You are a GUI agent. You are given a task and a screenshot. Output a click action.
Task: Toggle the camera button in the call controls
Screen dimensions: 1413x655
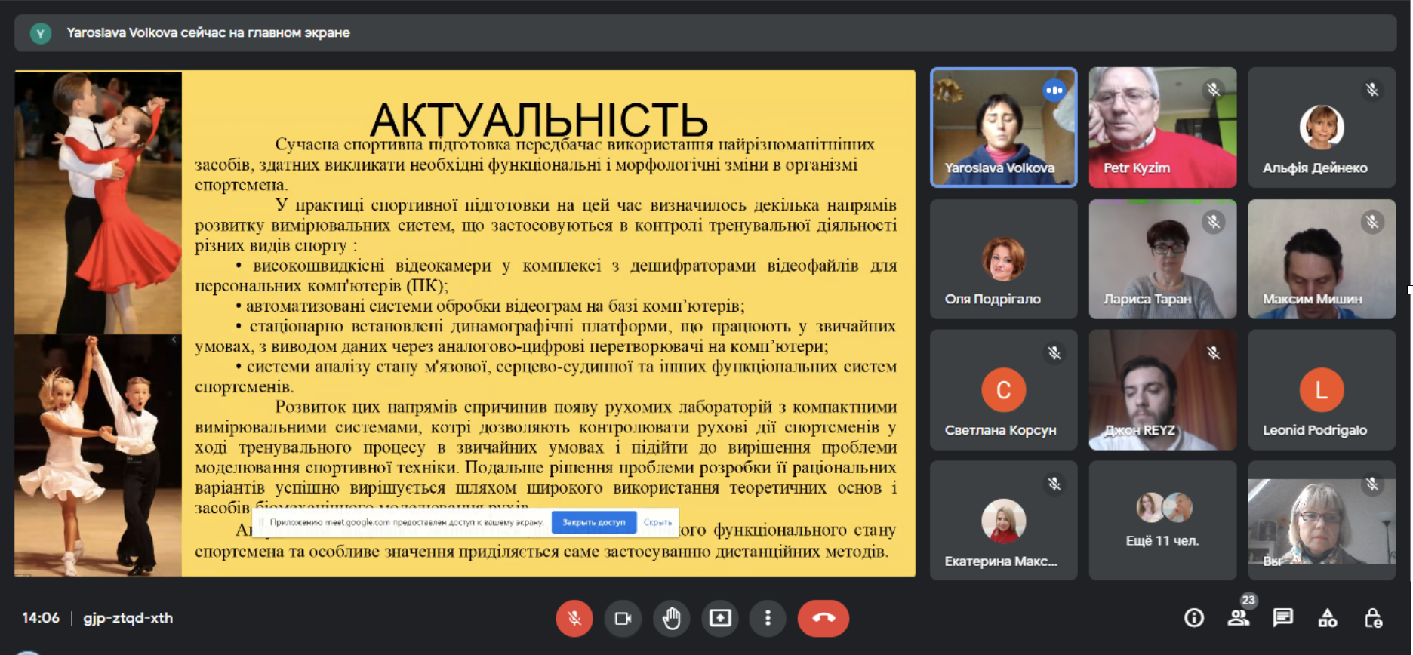point(623,619)
